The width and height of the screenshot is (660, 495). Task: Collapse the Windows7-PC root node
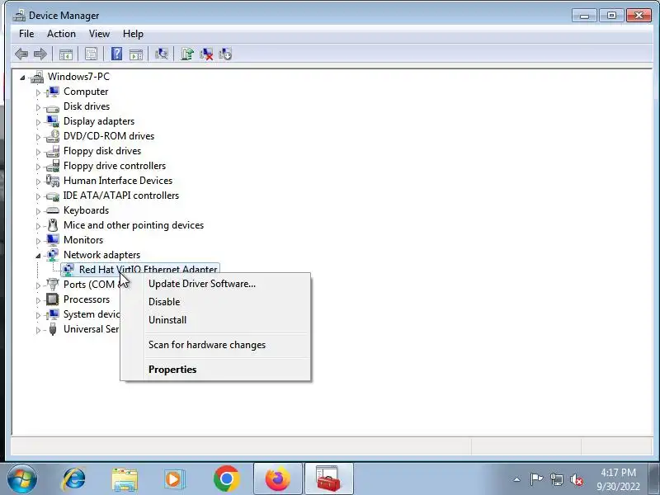pyautogui.click(x=23, y=78)
